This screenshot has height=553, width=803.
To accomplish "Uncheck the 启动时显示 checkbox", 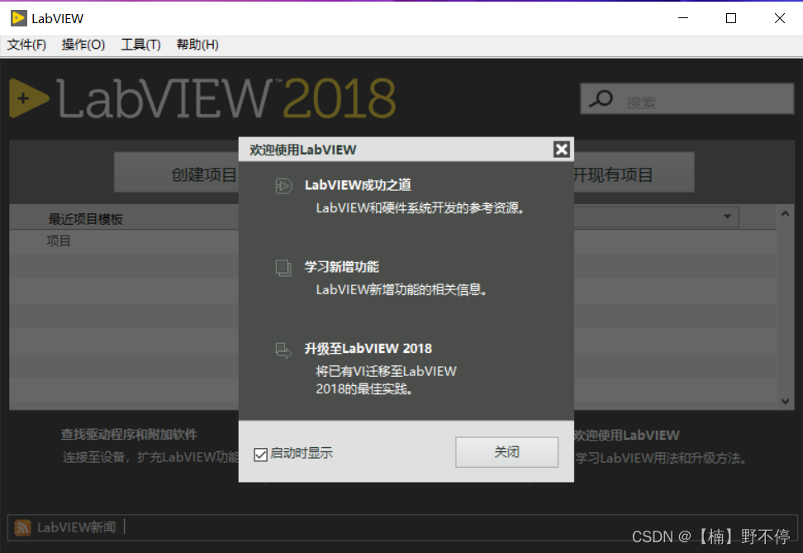I will (260, 454).
